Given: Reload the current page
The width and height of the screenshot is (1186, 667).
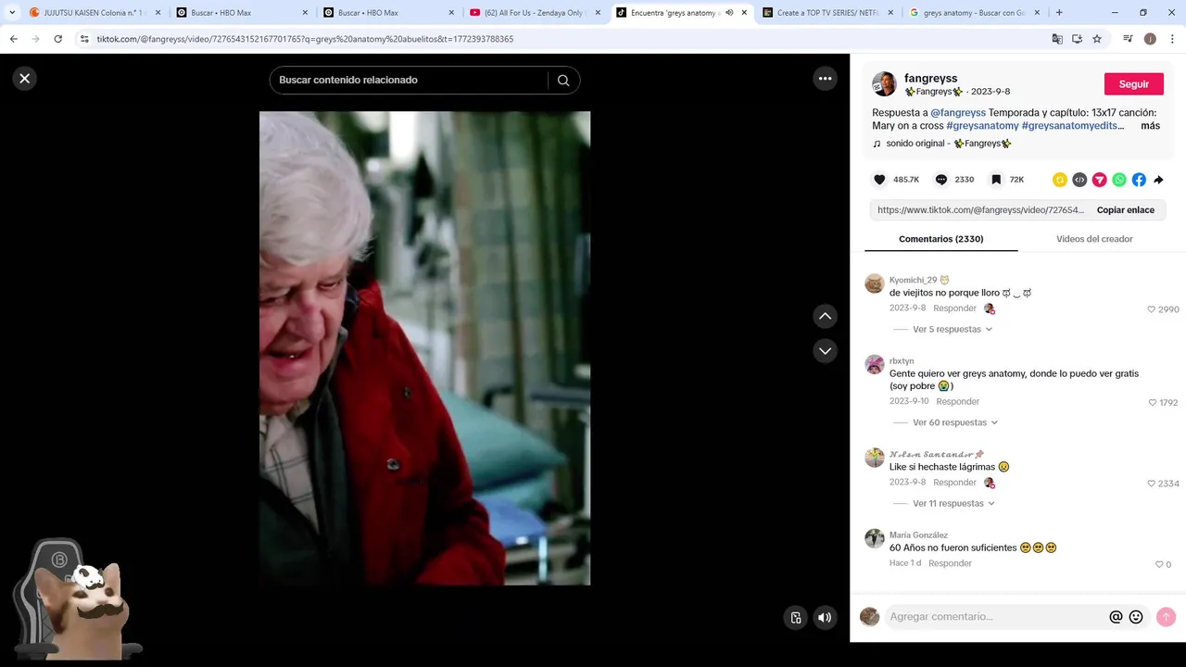Looking at the screenshot, I should pyautogui.click(x=57, y=39).
